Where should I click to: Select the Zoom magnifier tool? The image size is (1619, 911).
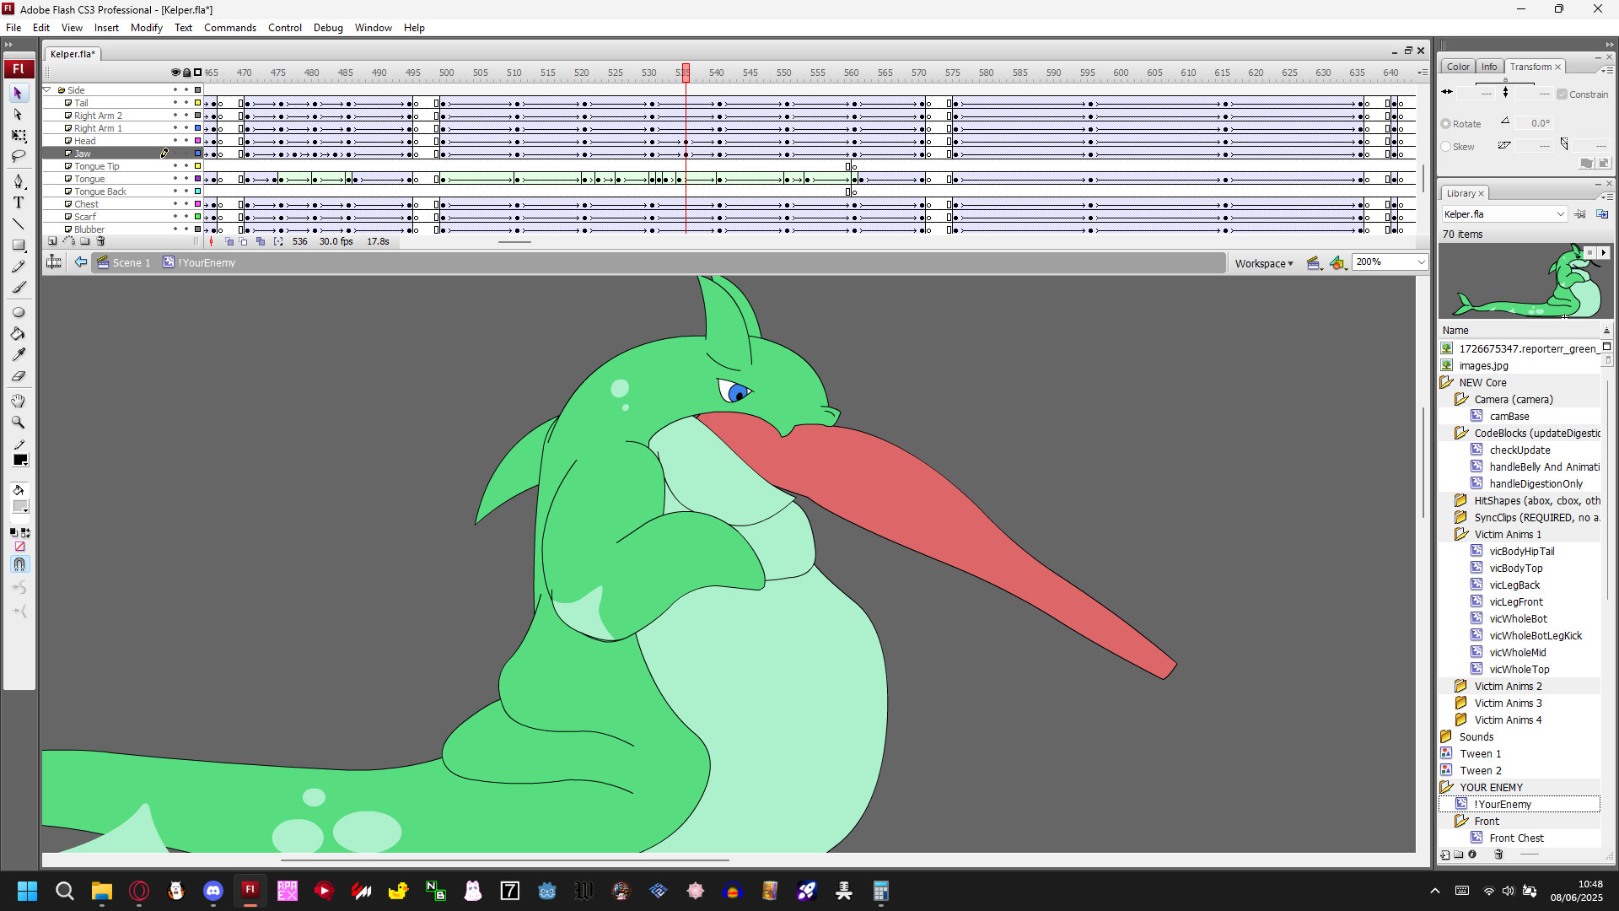point(18,422)
